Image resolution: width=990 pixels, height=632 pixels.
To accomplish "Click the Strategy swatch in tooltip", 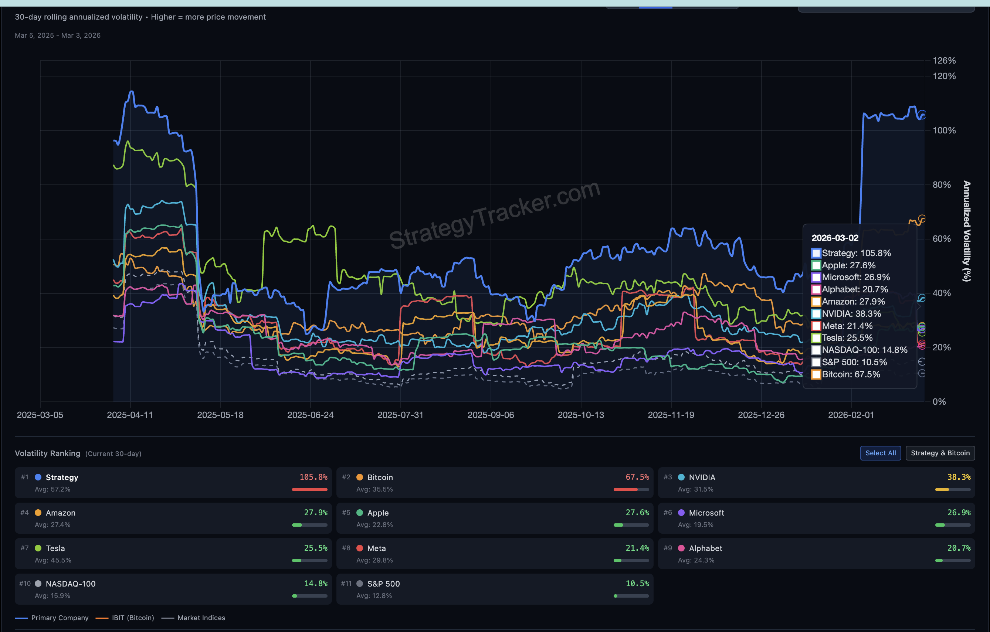I will (x=816, y=253).
